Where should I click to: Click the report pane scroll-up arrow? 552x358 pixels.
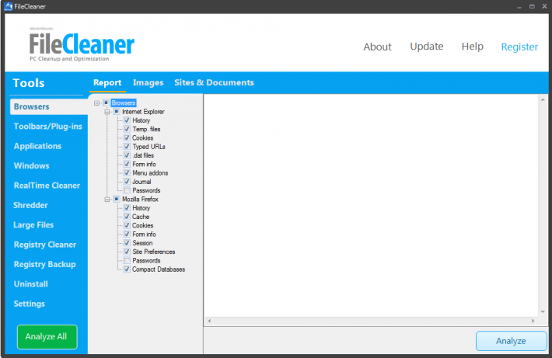coord(543,100)
